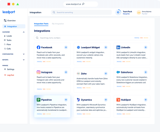Click the search icon in integrations search
This screenshot has width=160, height=132.
pyautogui.click(x=37, y=38)
